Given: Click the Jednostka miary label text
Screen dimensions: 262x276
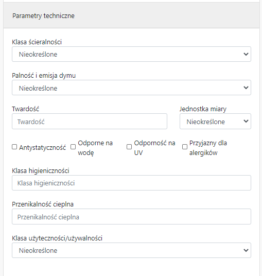Looking at the screenshot, I should coord(203,109).
